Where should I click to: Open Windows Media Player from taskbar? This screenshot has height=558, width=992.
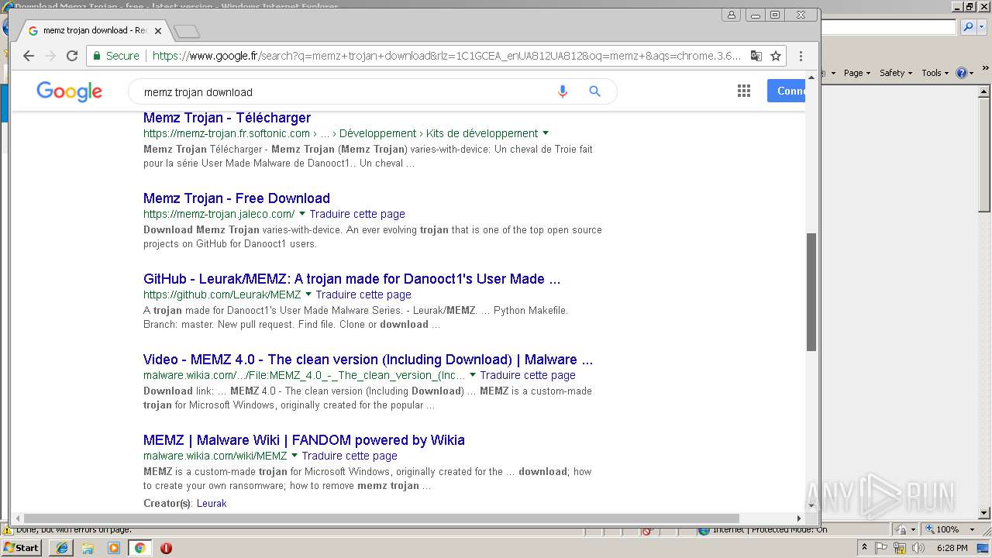(x=114, y=548)
